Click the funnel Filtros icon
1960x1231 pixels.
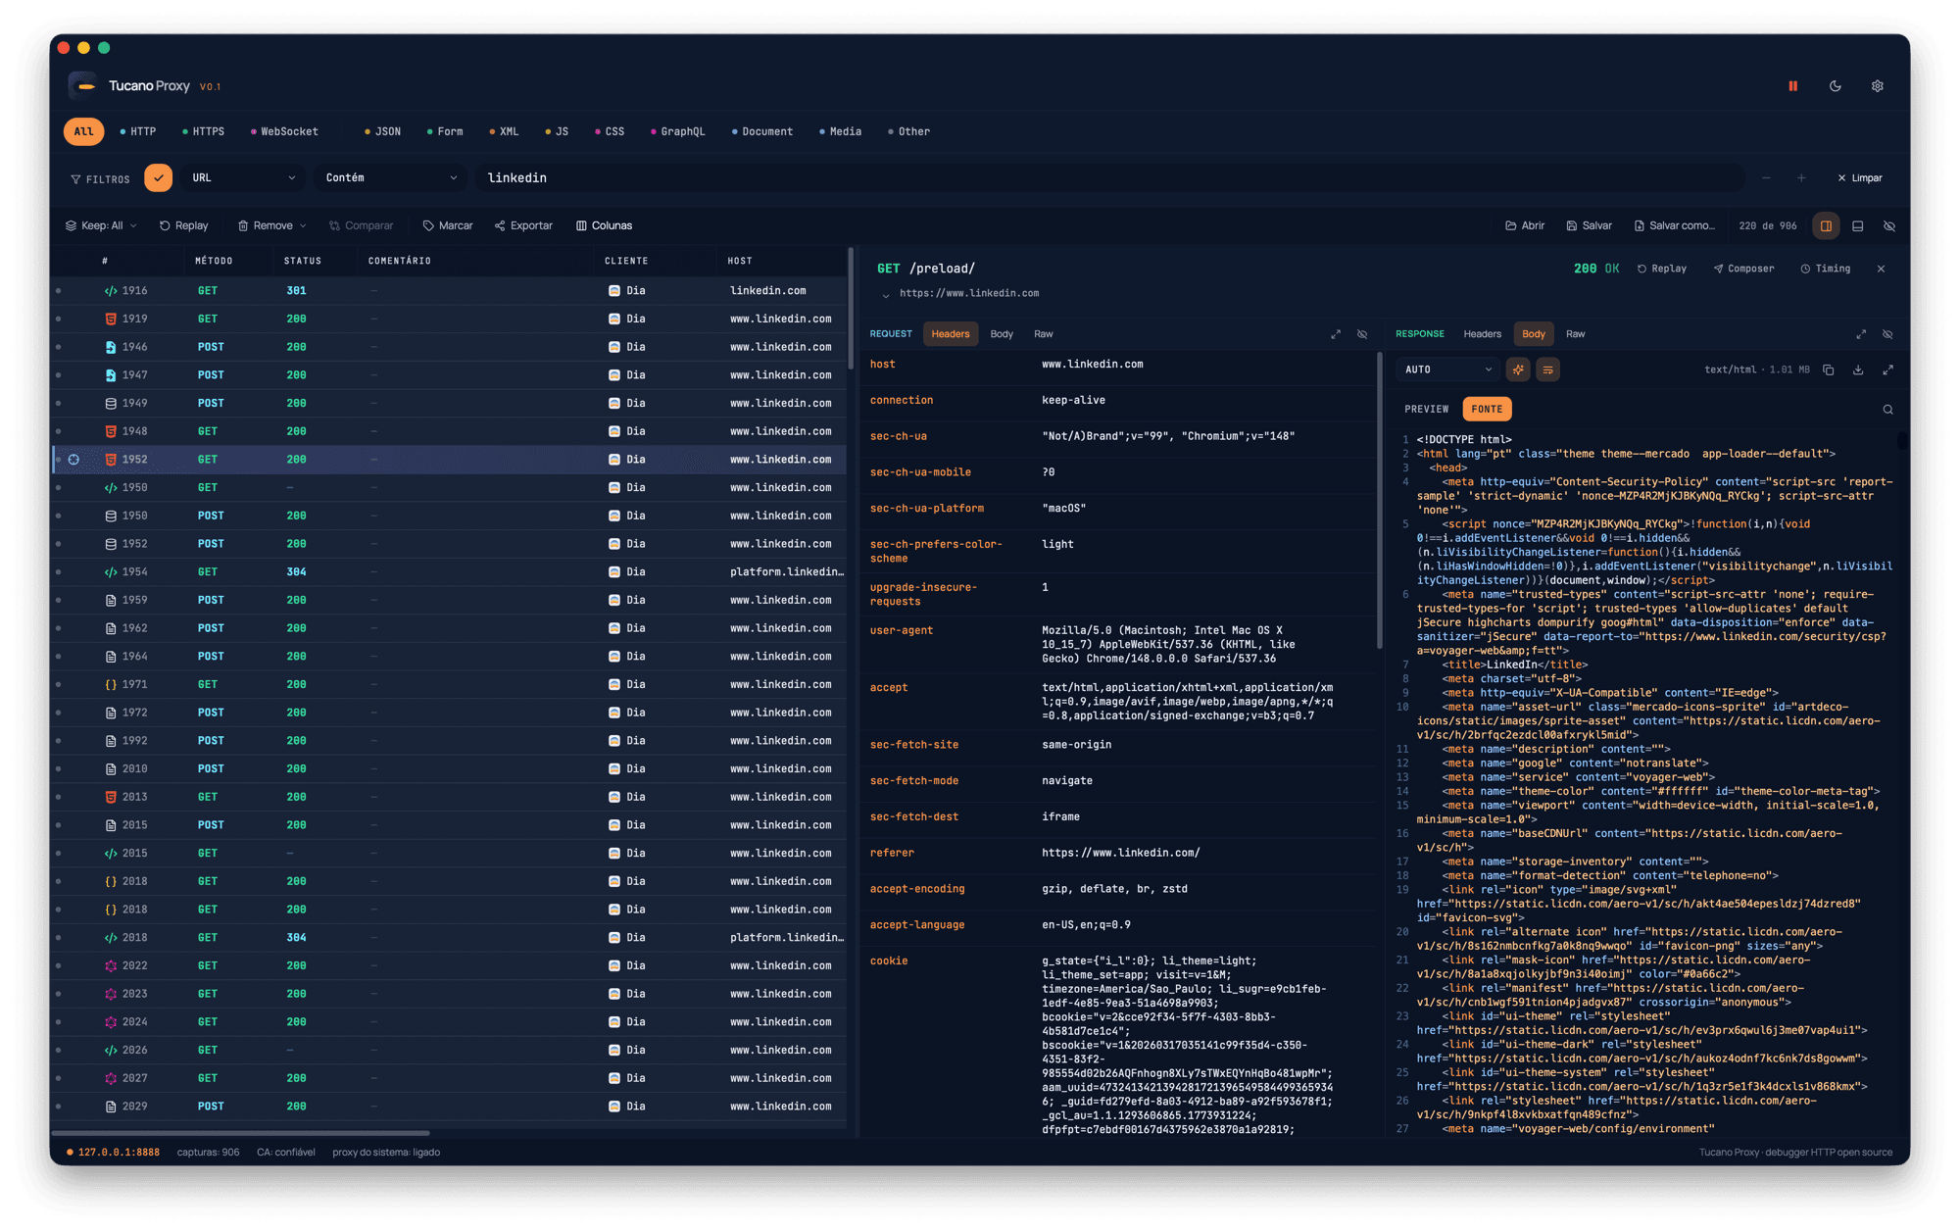coord(75,179)
